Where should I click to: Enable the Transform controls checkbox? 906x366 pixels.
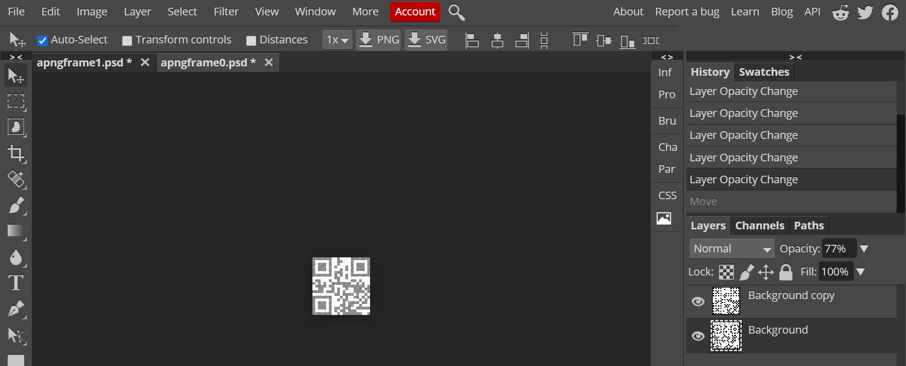point(127,41)
